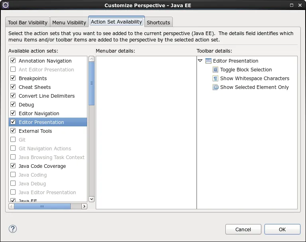Toggle the Editor Navigation checkbox
The image size is (306, 242).
(13, 113)
